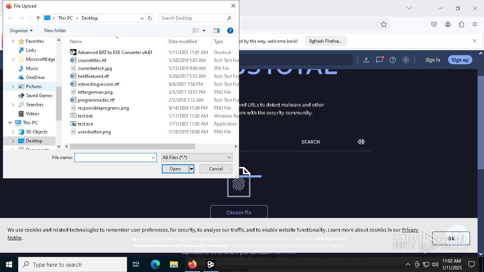Select Videos in the navigation tree
484x272 pixels.
(x=33, y=114)
